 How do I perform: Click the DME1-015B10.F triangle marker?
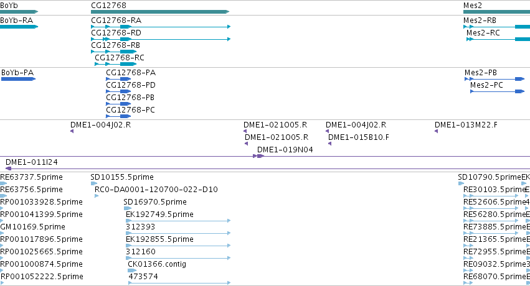pyautogui.click(x=330, y=144)
